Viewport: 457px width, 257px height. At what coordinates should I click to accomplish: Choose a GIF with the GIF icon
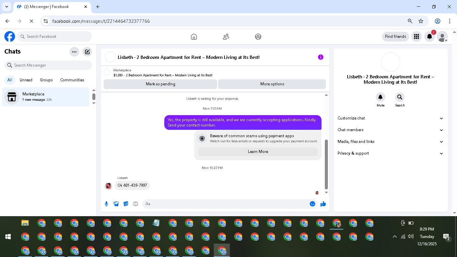click(135, 204)
